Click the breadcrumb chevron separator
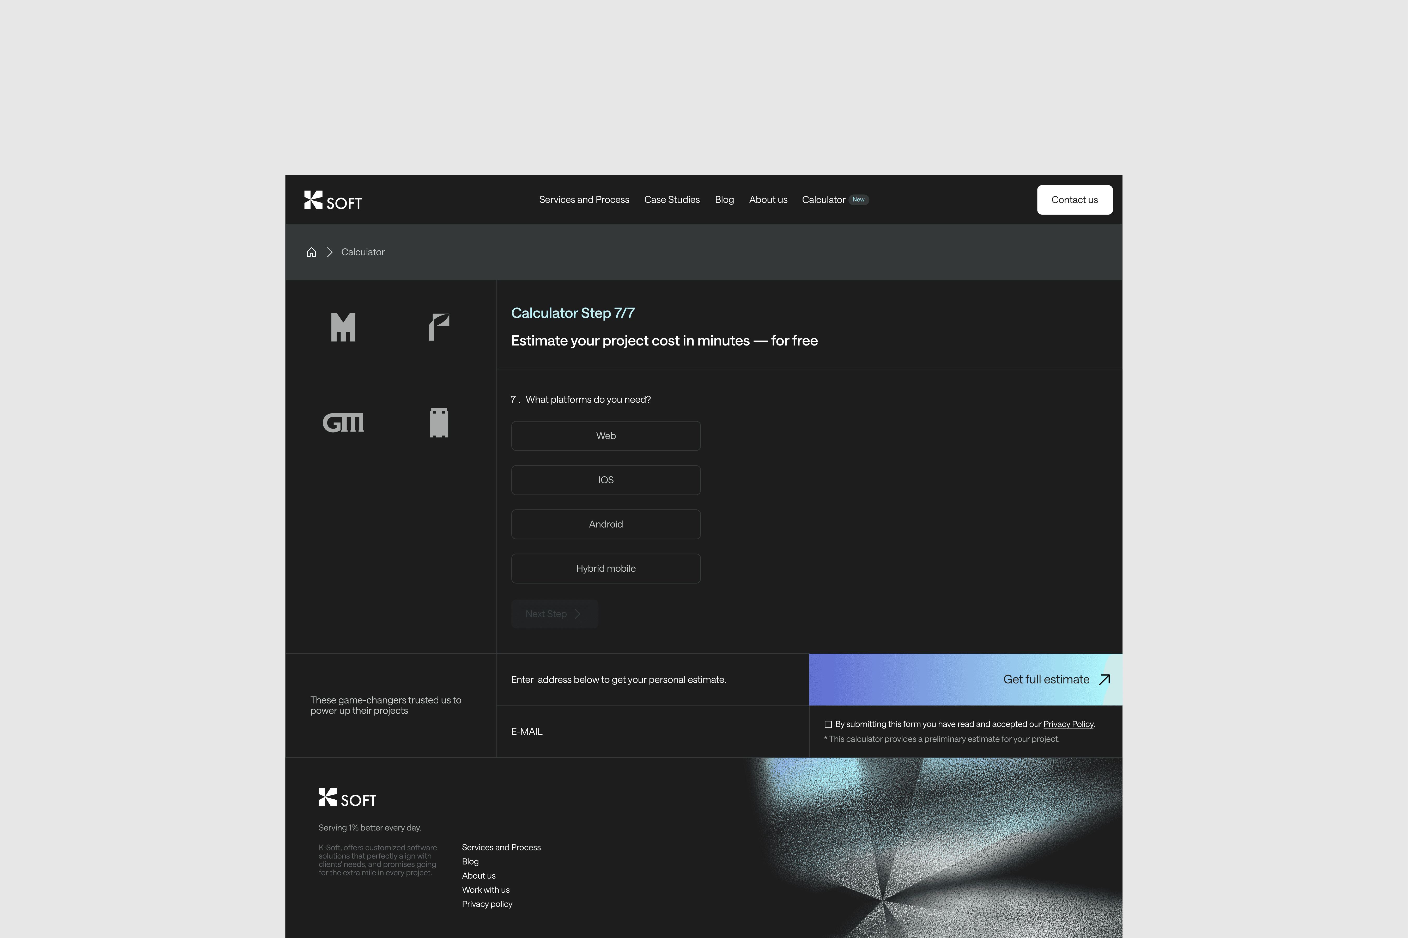Screen dimensions: 1408x938 pyautogui.click(x=329, y=252)
